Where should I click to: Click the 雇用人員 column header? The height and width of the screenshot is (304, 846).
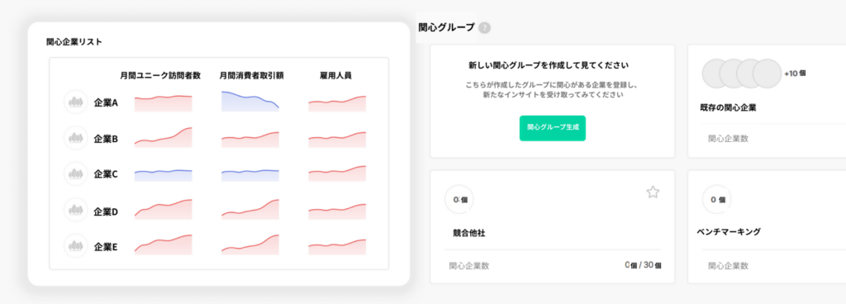point(335,75)
